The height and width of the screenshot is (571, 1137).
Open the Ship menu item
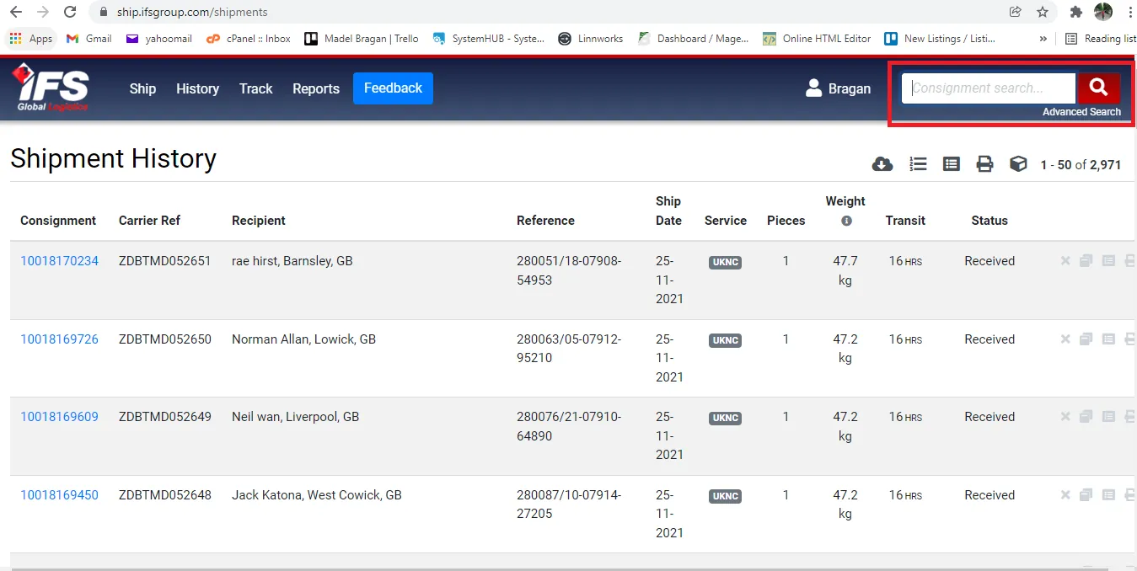(142, 88)
